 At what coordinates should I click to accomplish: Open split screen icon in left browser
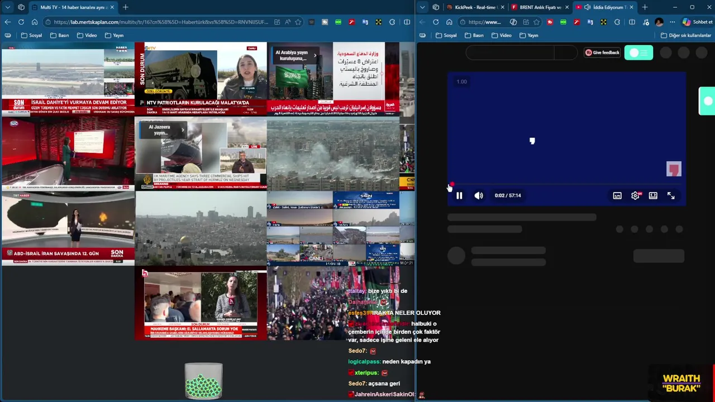click(407, 22)
